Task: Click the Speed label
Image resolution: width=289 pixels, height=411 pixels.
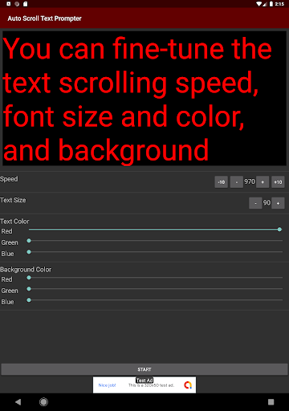Action: pos(9,179)
